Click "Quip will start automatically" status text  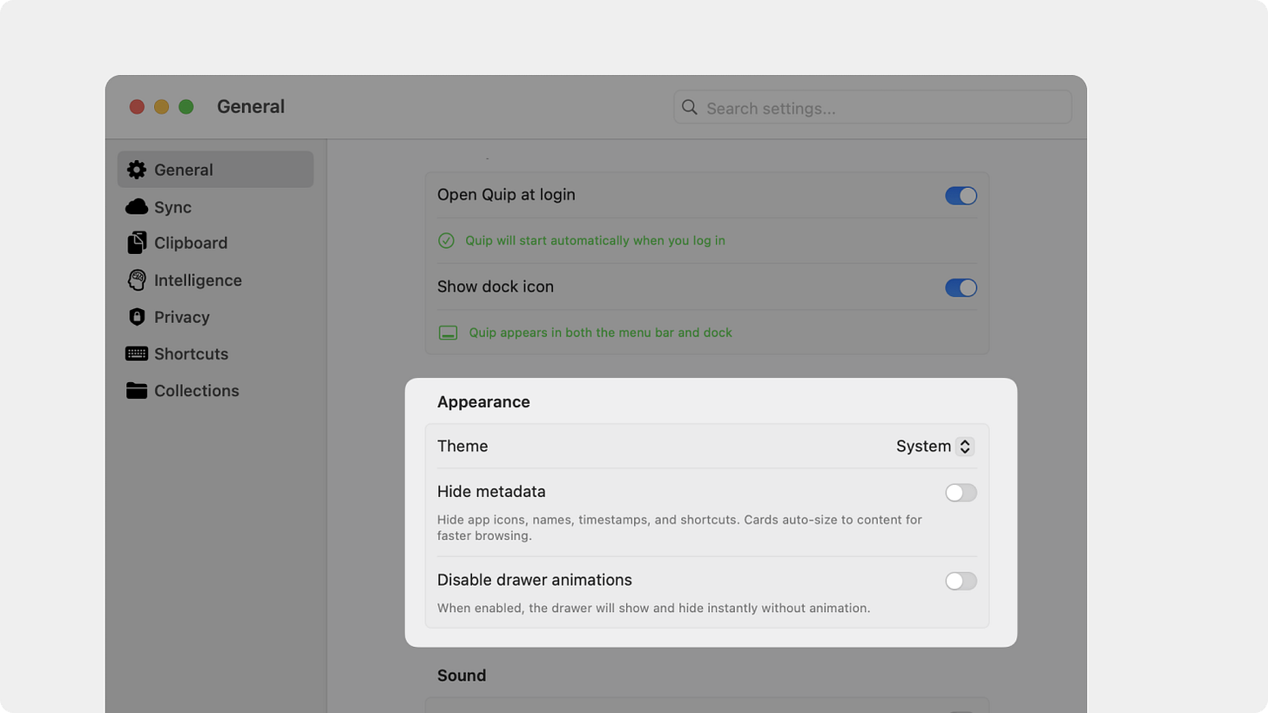point(595,240)
